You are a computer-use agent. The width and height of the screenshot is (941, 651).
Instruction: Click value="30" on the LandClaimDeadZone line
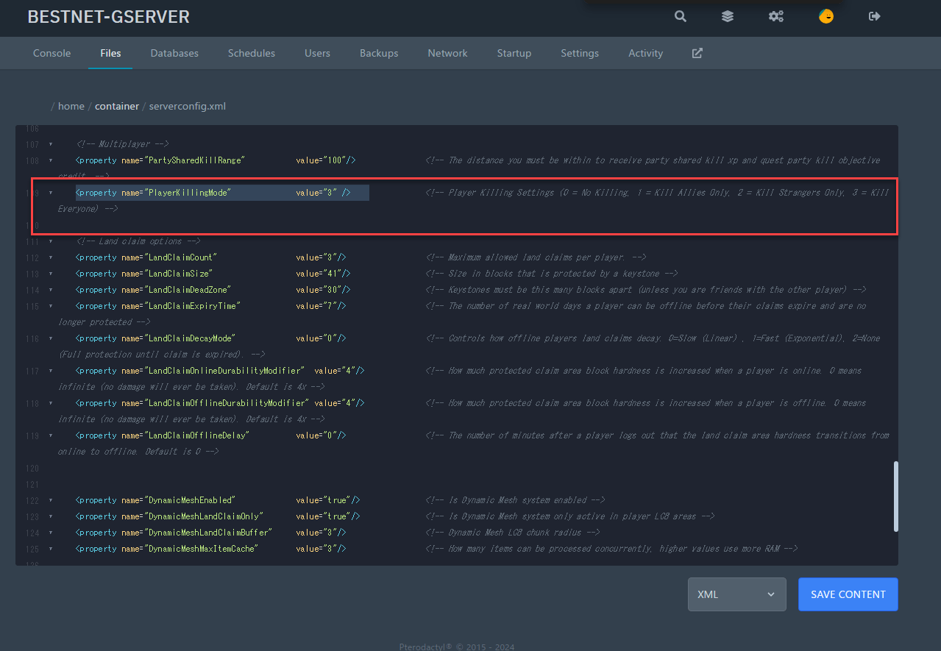319,290
